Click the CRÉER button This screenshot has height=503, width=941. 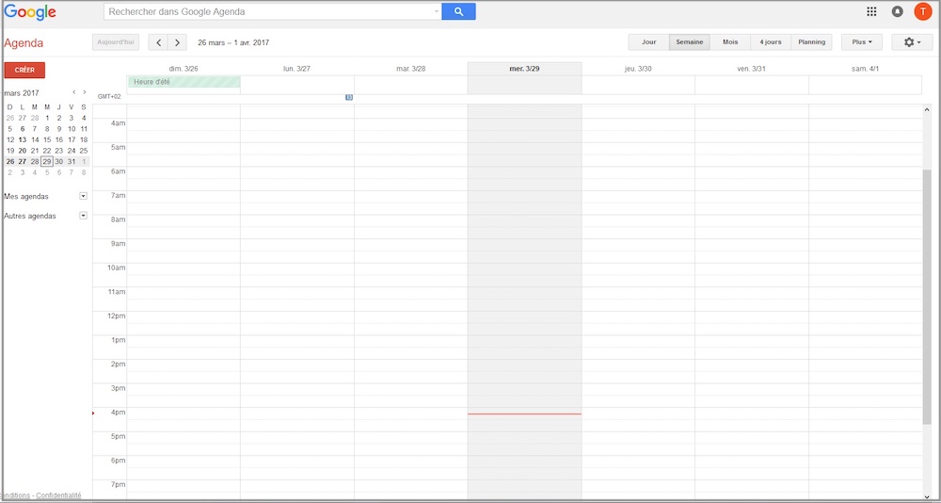point(24,70)
